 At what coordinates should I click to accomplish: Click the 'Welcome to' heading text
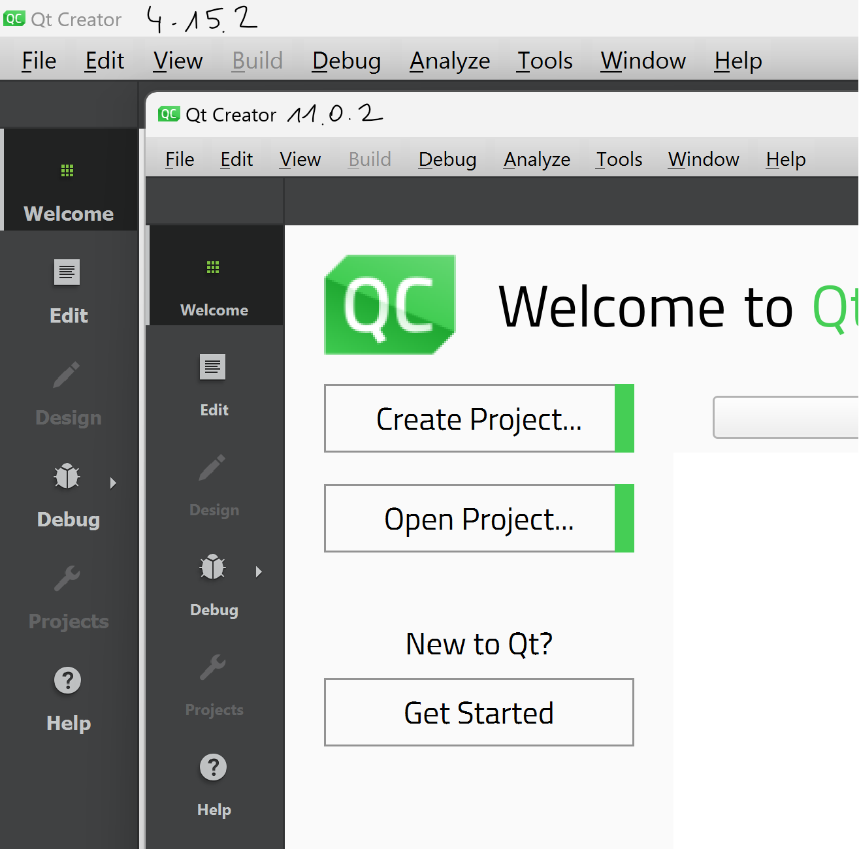646,307
